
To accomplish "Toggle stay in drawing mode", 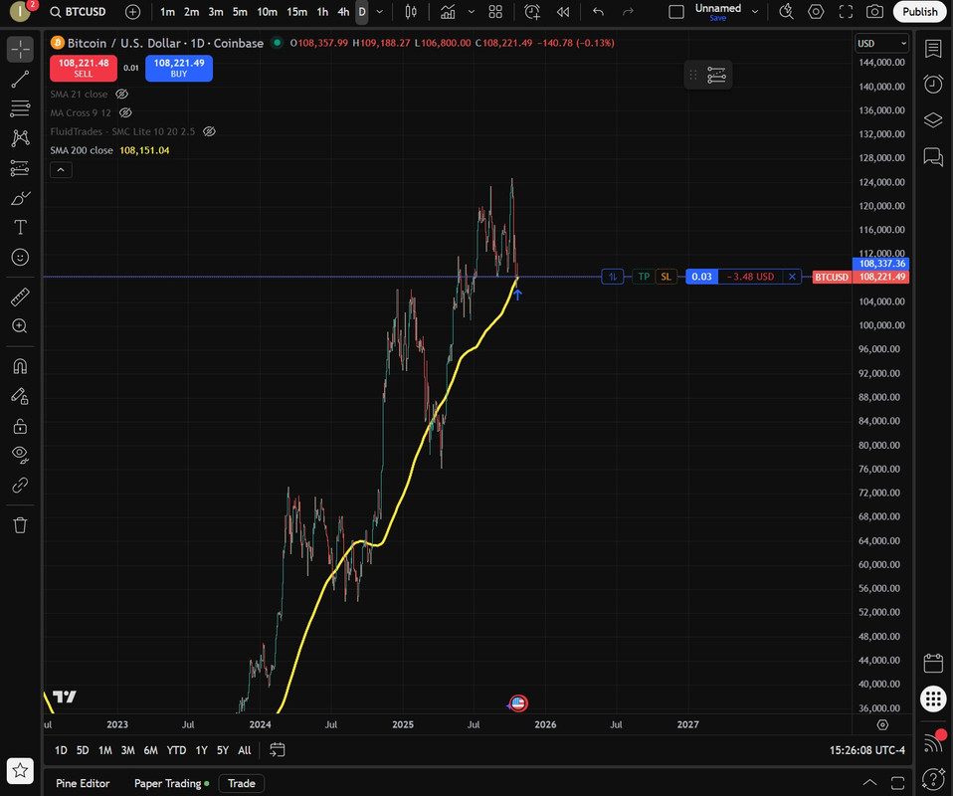I will [x=20, y=396].
